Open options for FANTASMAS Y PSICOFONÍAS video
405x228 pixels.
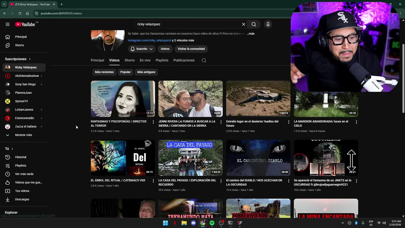(x=153, y=122)
